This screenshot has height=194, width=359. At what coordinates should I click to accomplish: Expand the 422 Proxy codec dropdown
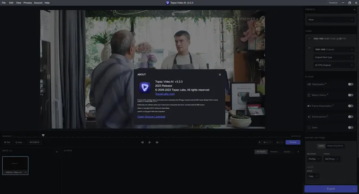click(332, 159)
